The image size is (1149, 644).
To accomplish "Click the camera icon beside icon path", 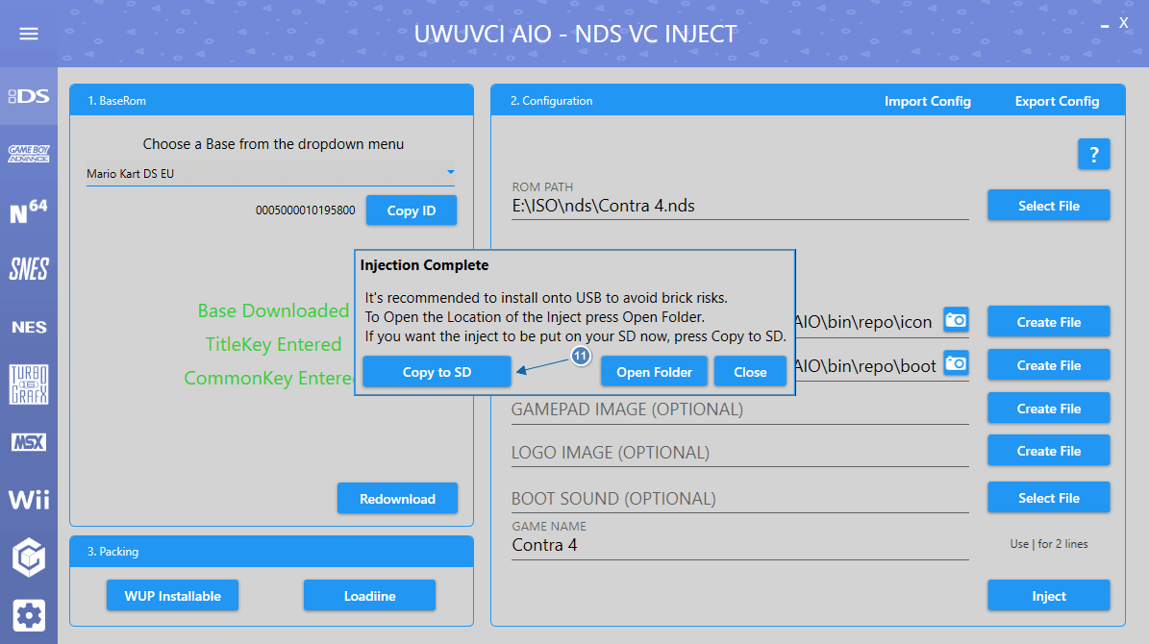I will (x=956, y=320).
